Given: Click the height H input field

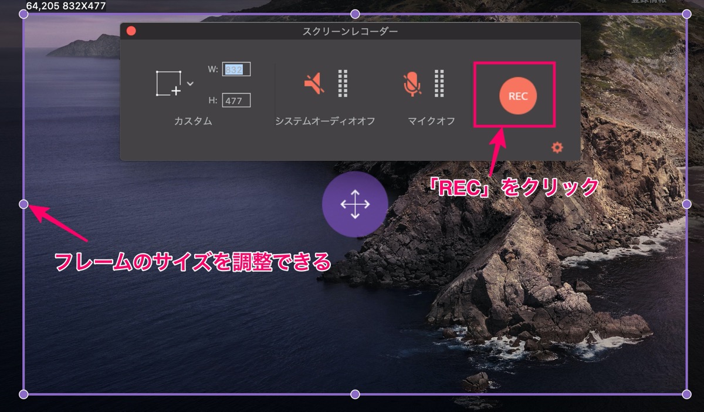Looking at the screenshot, I should (x=236, y=100).
